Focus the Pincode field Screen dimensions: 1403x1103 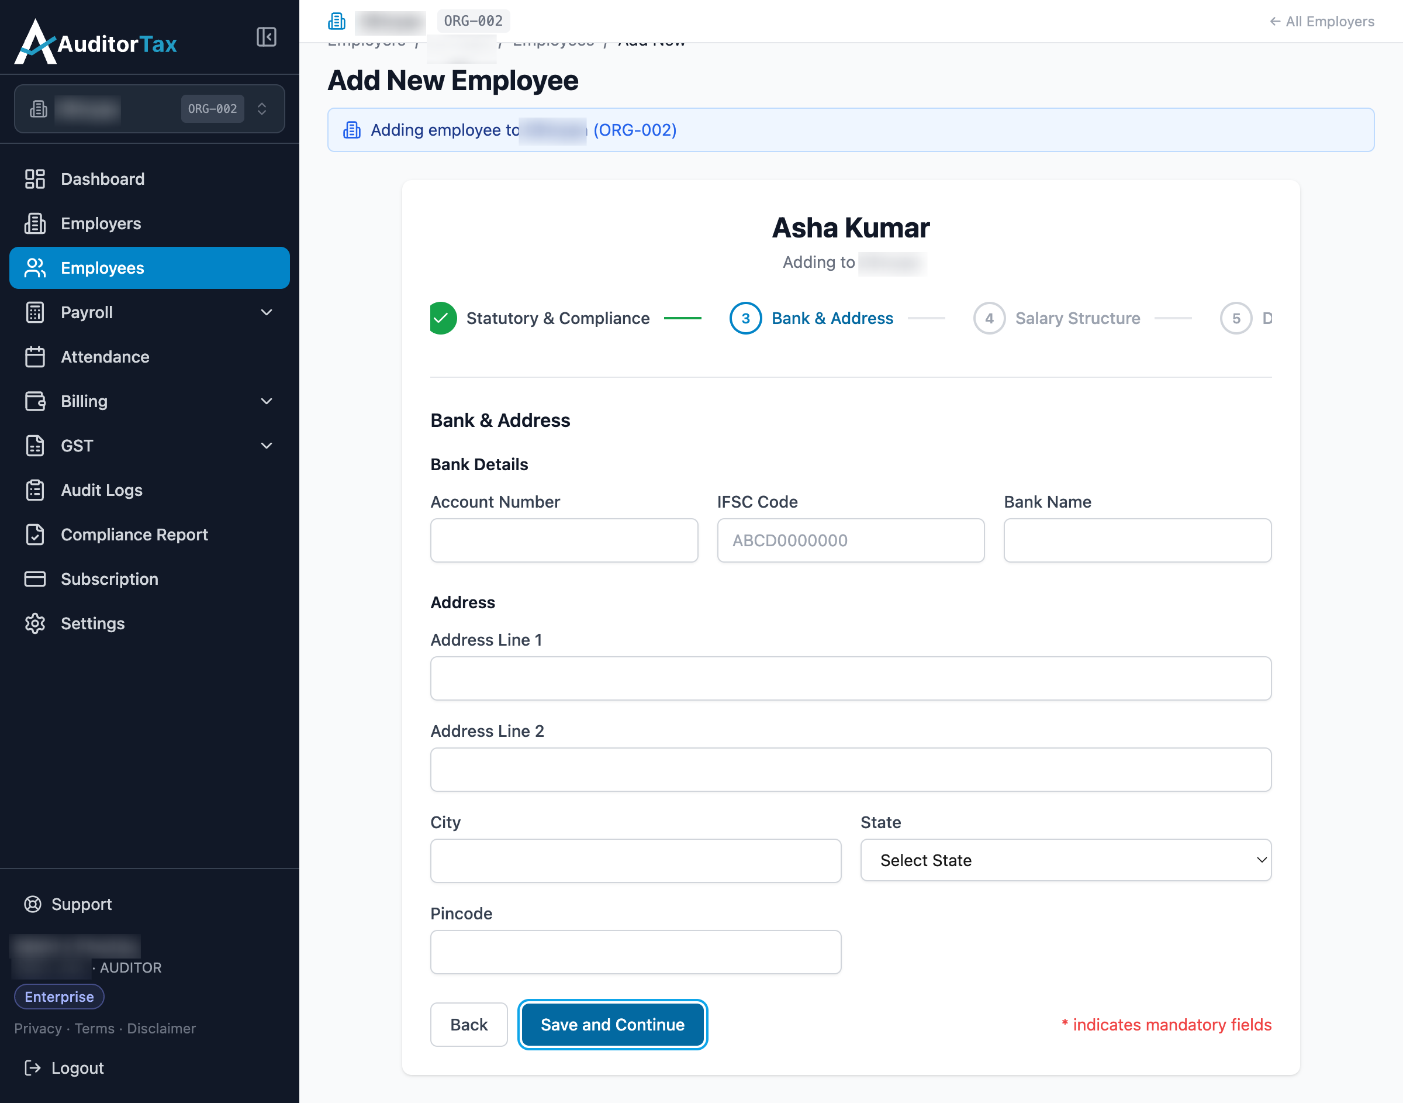[635, 952]
